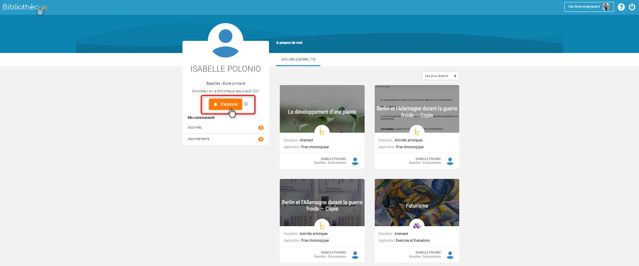Click the purple blocks icon on Futurisme card

417,225
